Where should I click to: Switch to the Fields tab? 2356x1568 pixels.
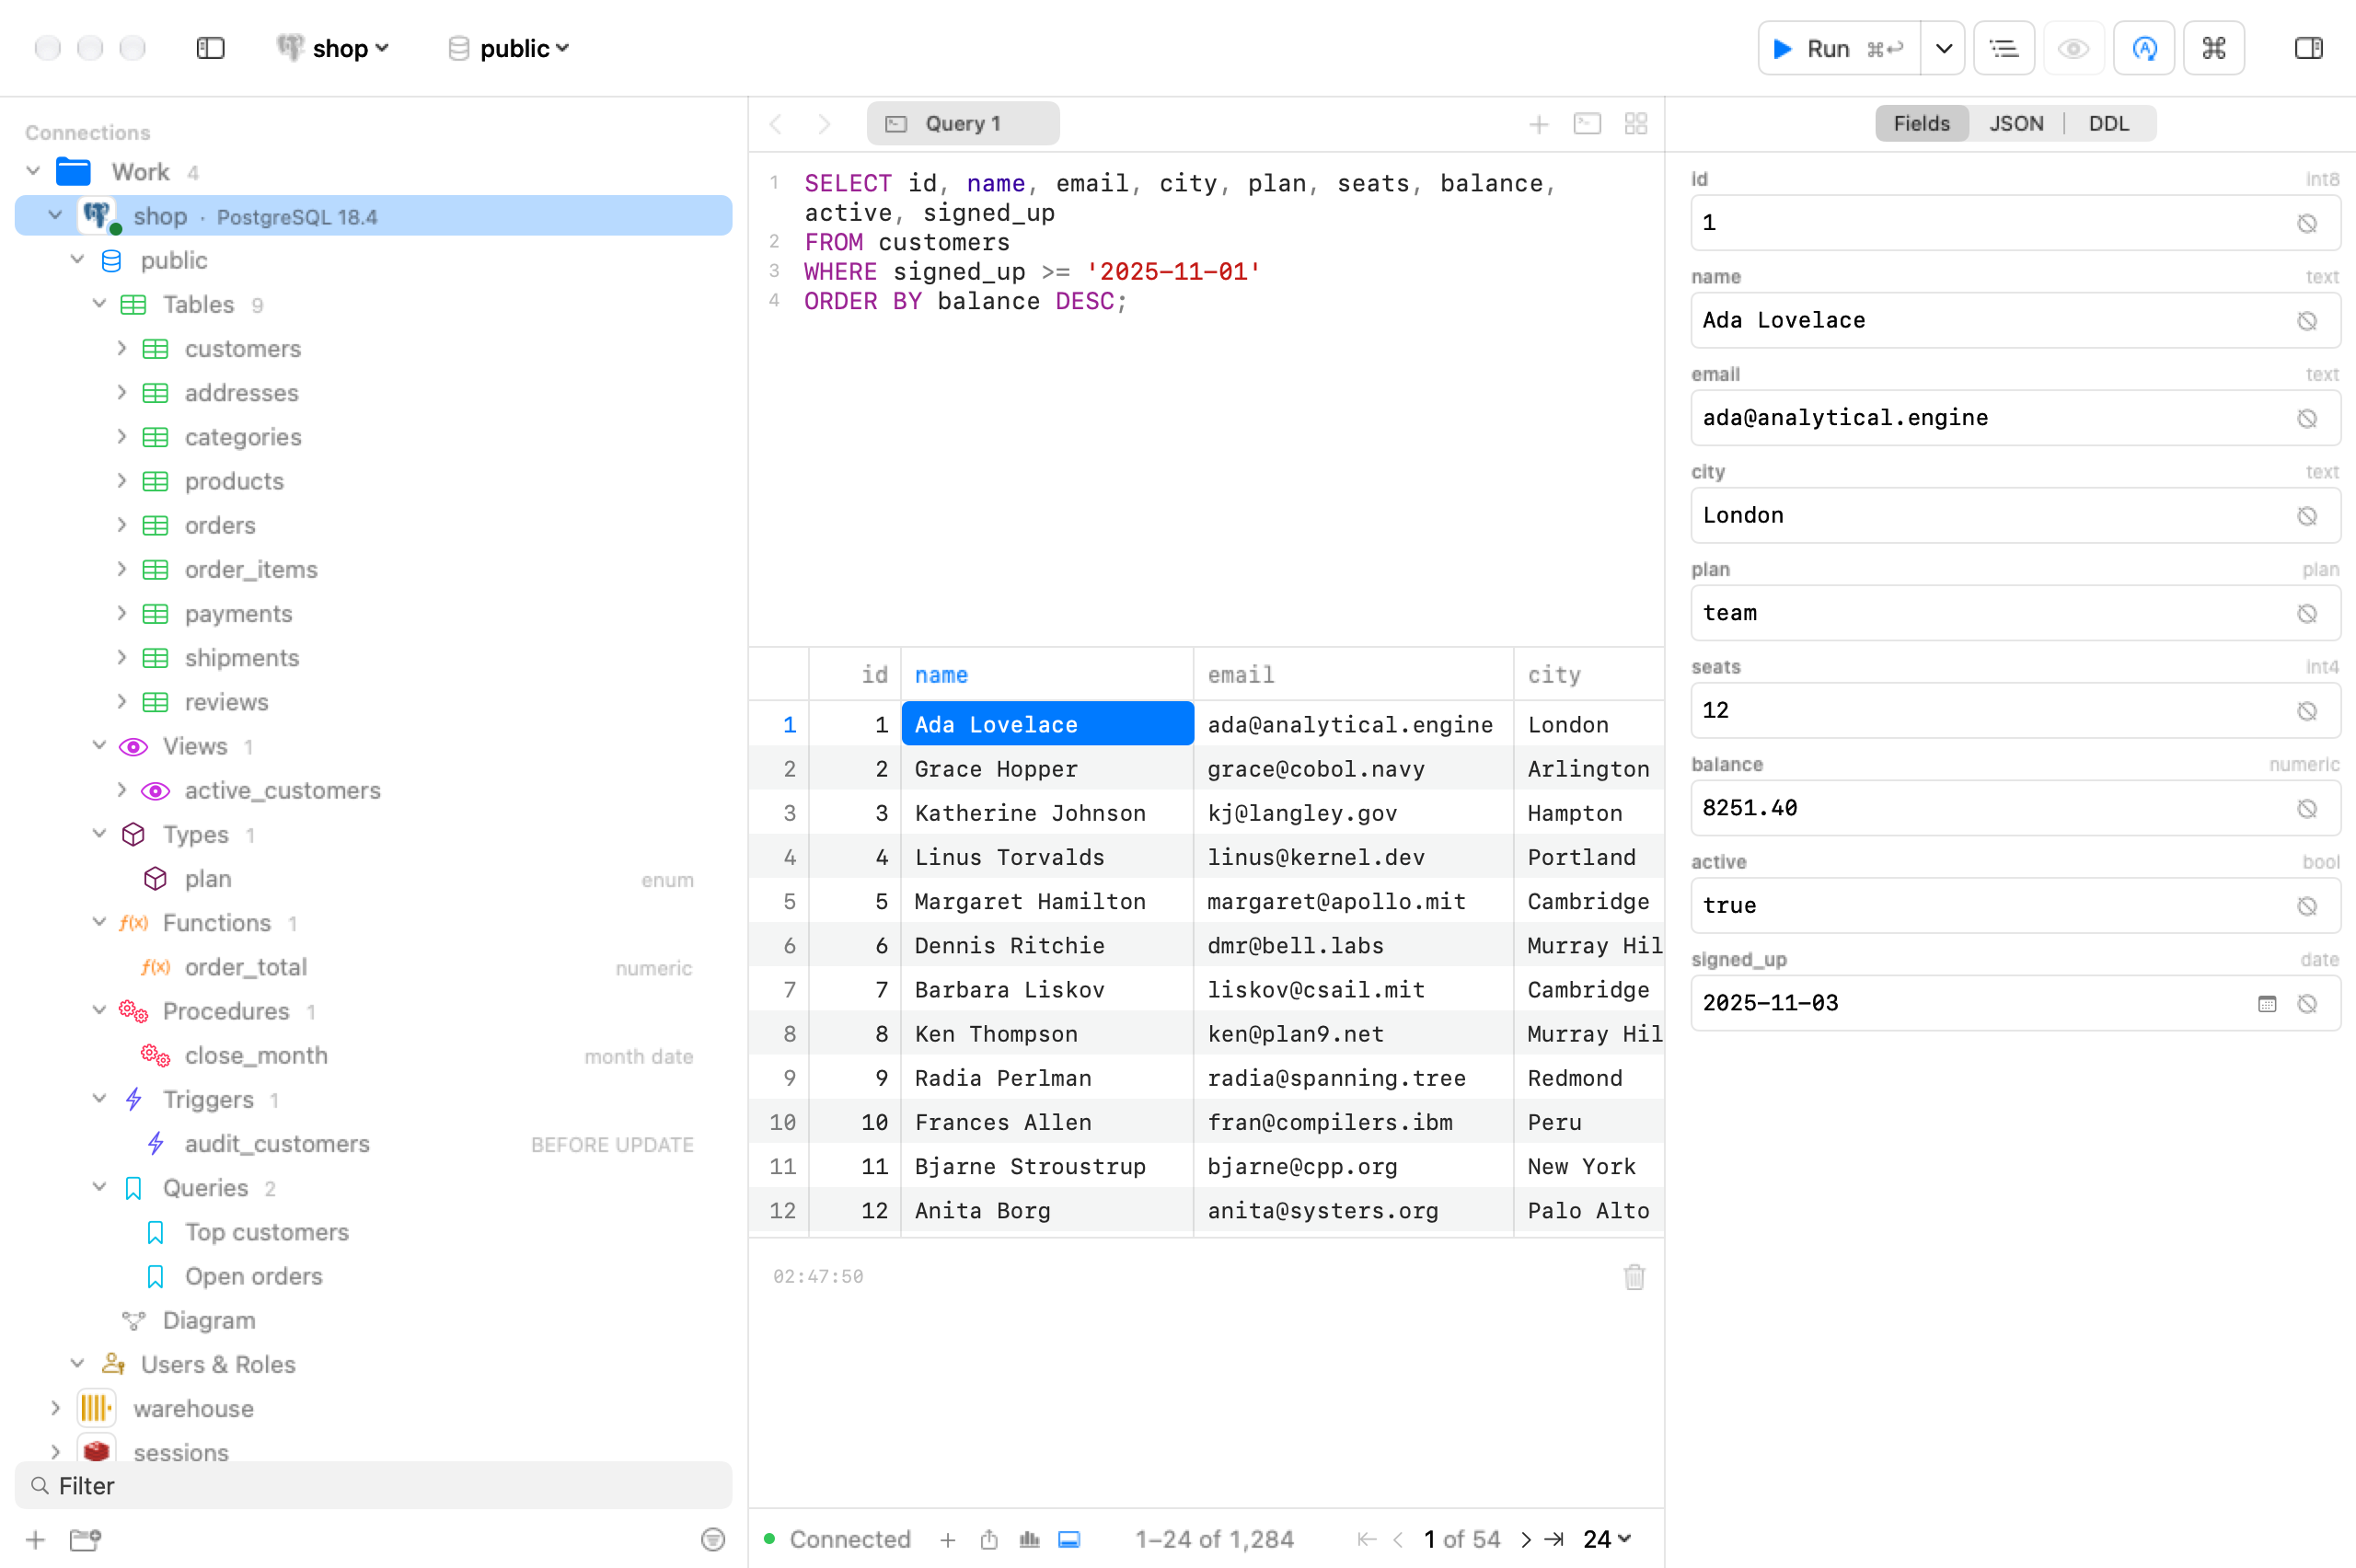point(1921,123)
